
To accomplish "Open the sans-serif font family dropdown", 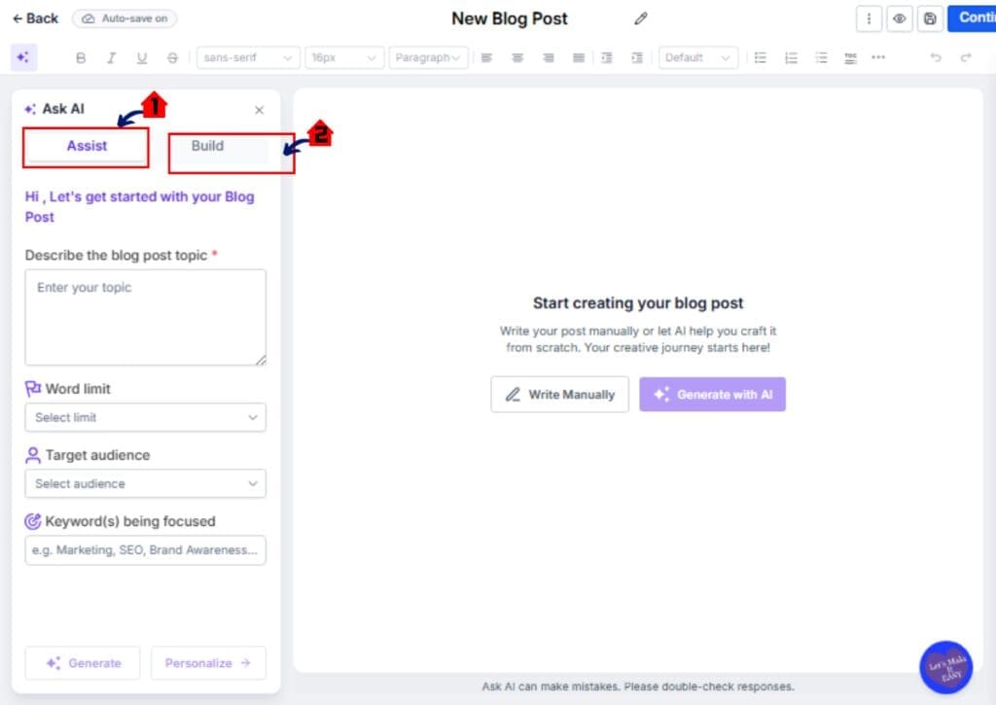I will click(248, 57).
